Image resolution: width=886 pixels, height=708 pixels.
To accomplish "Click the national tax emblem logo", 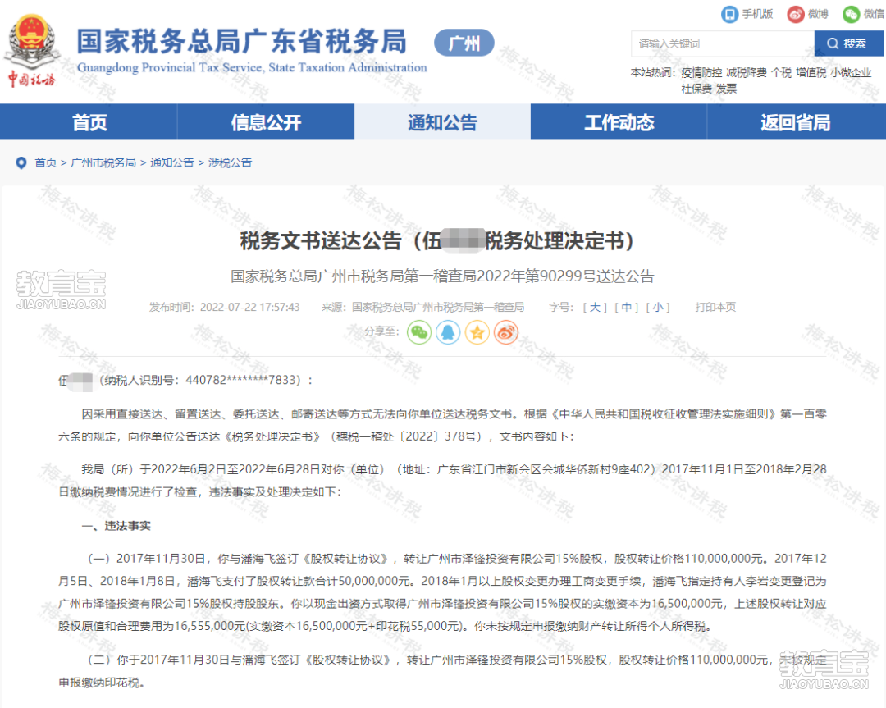I will (32, 51).
